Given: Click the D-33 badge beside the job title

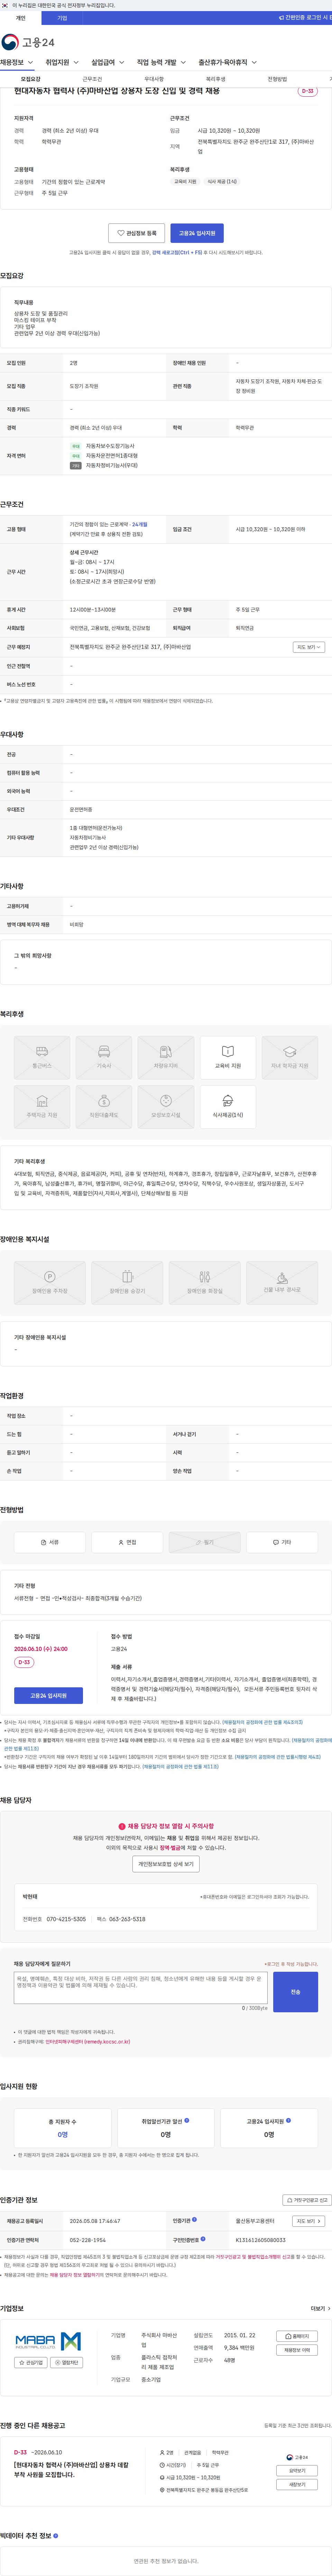Looking at the screenshot, I should tap(307, 91).
